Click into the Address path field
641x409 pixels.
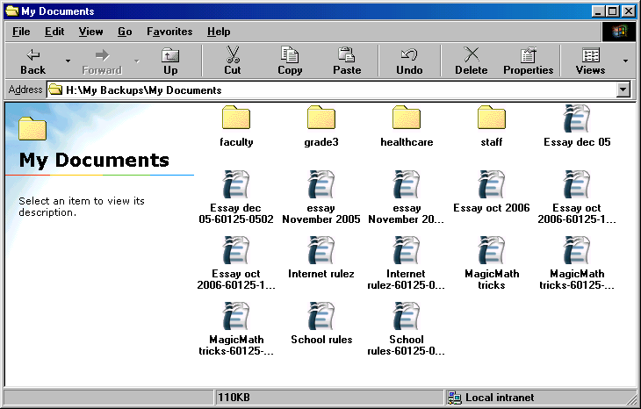[331, 90]
